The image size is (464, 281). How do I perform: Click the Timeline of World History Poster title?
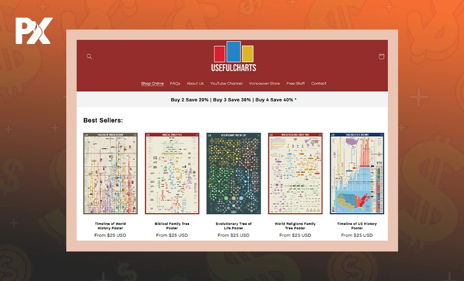110,226
